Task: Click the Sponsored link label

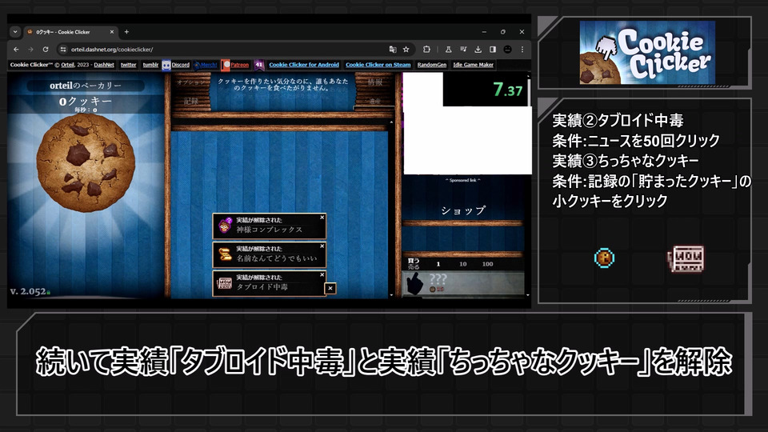Action: (x=463, y=180)
